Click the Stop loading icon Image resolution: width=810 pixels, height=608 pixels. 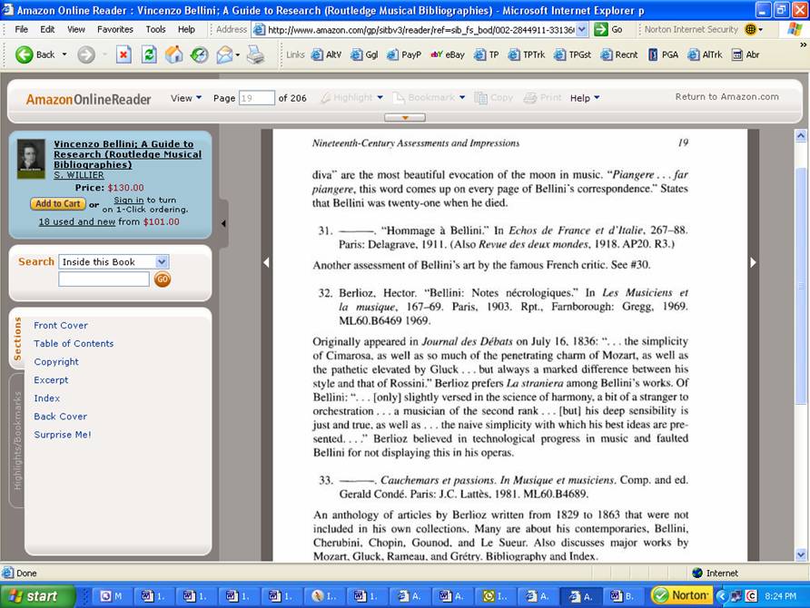tap(123, 54)
